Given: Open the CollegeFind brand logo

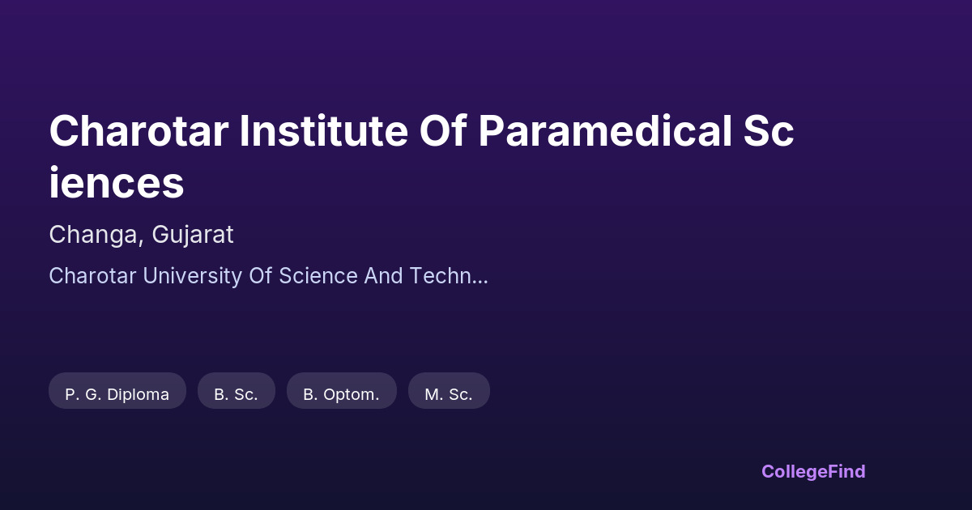Looking at the screenshot, I should pyautogui.click(x=813, y=471).
